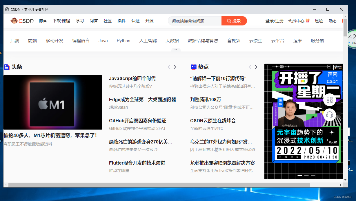Select first carousel indicator dash on banner

point(300,176)
